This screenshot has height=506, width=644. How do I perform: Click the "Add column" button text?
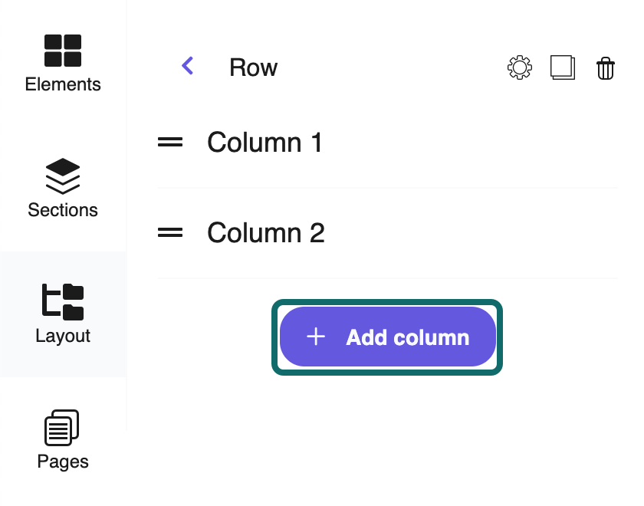[x=407, y=337]
